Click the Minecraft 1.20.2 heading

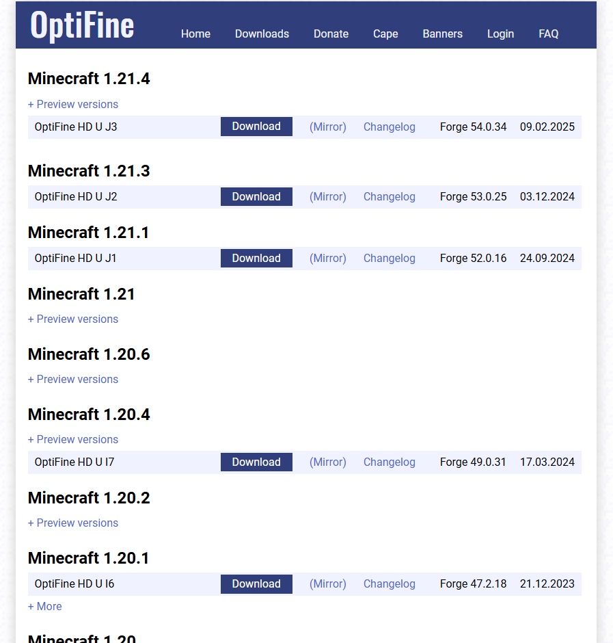[89, 498]
